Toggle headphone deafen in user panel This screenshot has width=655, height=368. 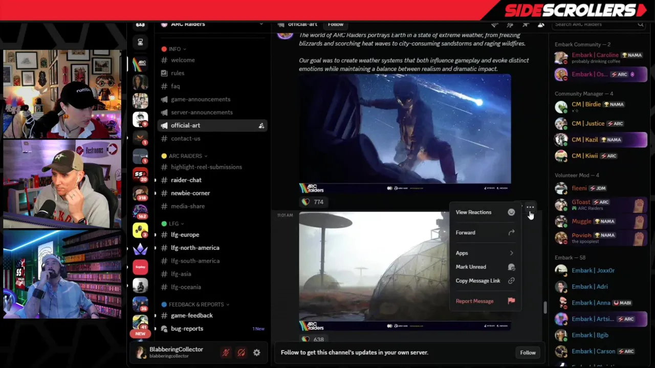pos(241,353)
